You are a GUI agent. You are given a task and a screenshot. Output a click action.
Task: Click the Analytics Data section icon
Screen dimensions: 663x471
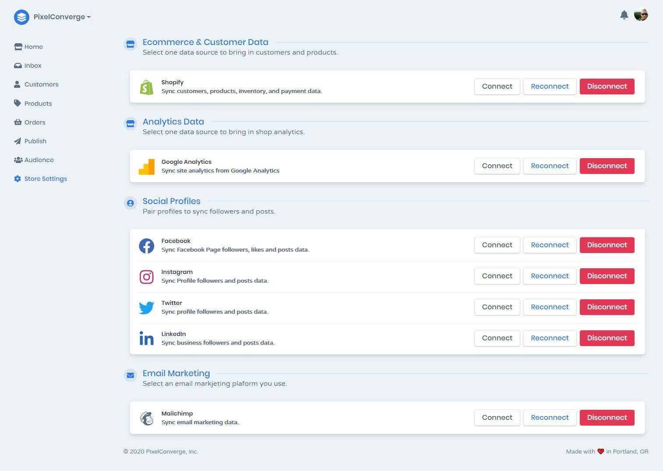point(130,124)
